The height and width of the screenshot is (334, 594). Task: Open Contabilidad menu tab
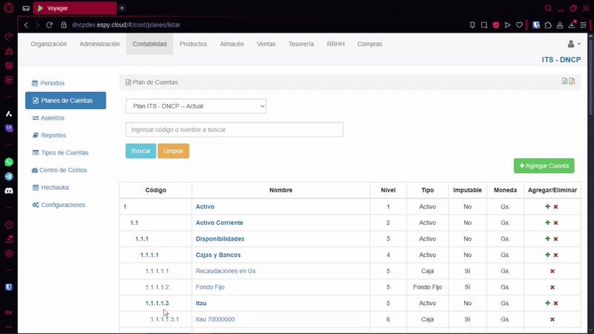[x=149, y=45]
